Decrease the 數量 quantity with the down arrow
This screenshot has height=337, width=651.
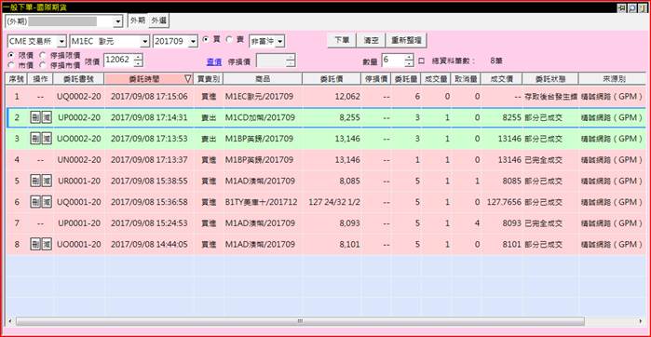click(409, 63)
